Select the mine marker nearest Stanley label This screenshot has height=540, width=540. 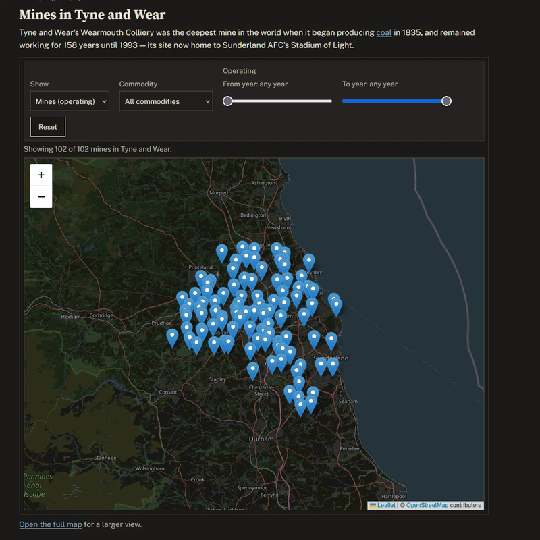pyautogui.click(x=252, y=371)
